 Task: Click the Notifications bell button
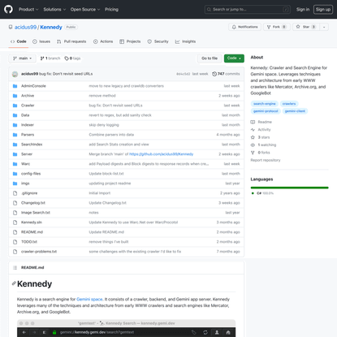[x=245, y=27]
